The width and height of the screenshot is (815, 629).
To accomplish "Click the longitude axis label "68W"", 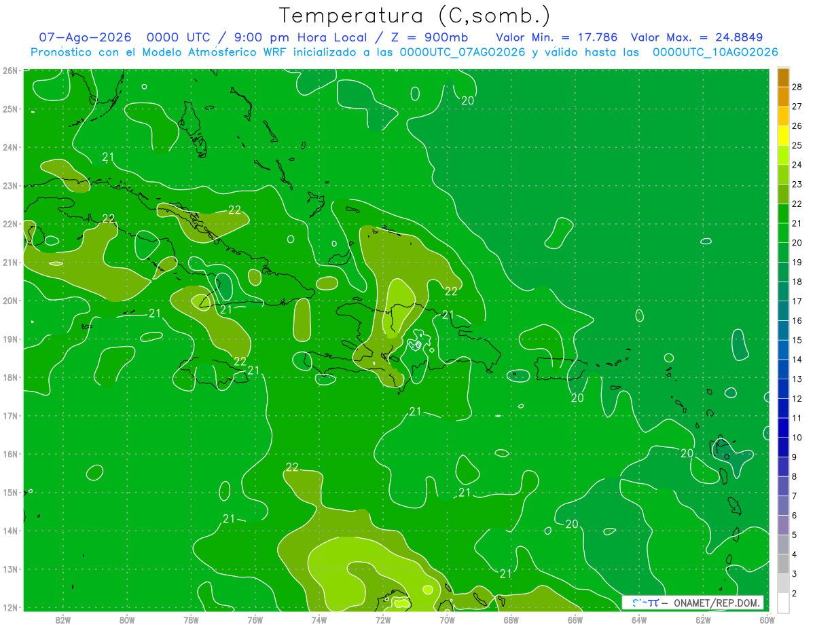I will pos(511,620).
